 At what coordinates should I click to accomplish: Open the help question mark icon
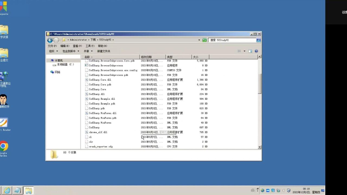point(256,51)
